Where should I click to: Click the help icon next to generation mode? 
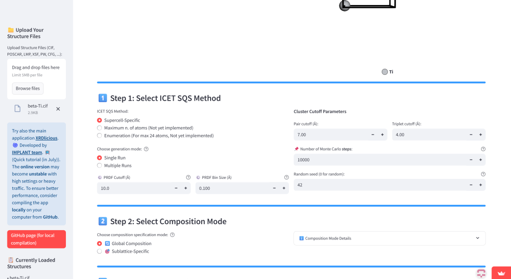(x=146, y=149)
